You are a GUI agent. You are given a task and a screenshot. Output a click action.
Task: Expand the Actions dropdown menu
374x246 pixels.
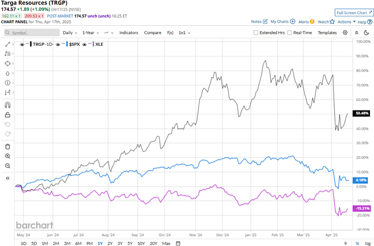click(x=347, y=22)
